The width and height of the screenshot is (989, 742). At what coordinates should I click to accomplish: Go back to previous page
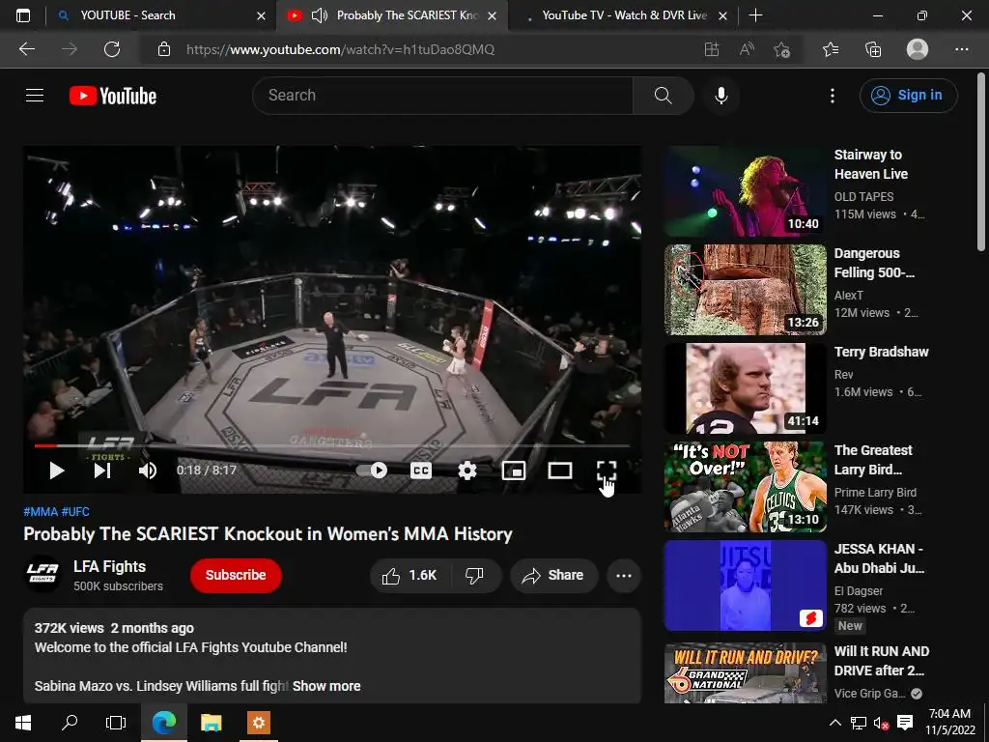tap(27, 49)
